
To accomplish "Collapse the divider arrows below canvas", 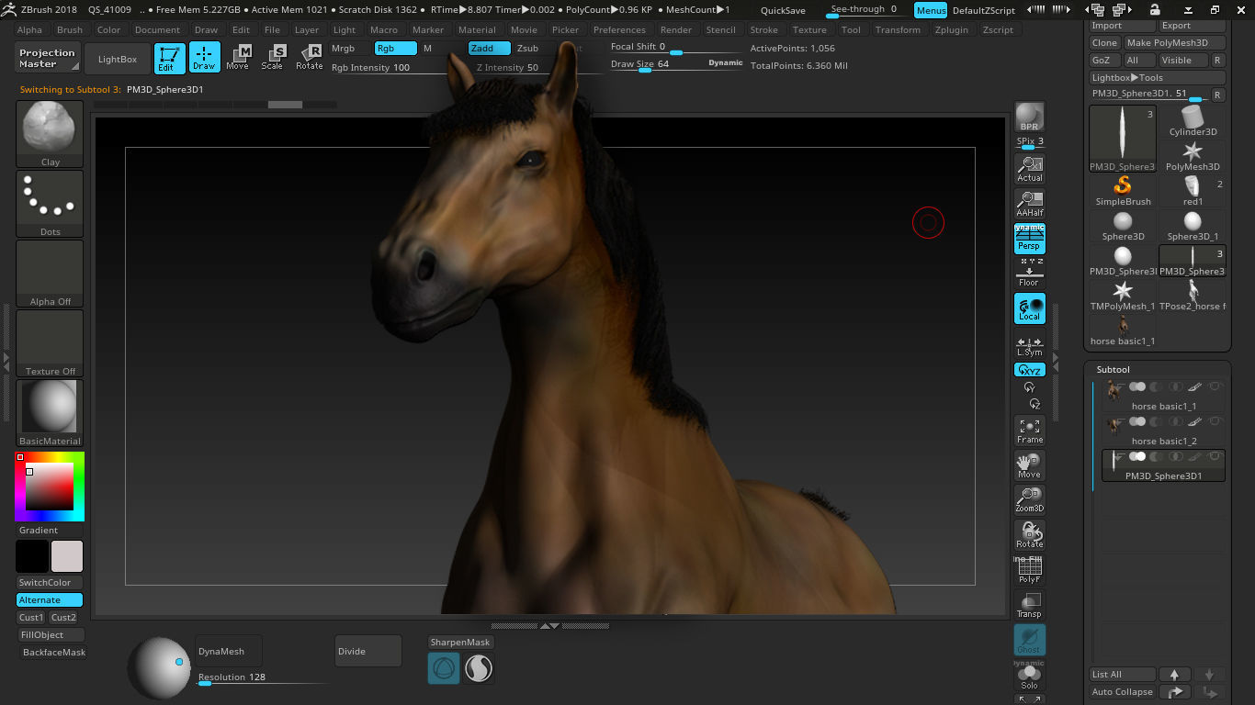I will (549, 625).
